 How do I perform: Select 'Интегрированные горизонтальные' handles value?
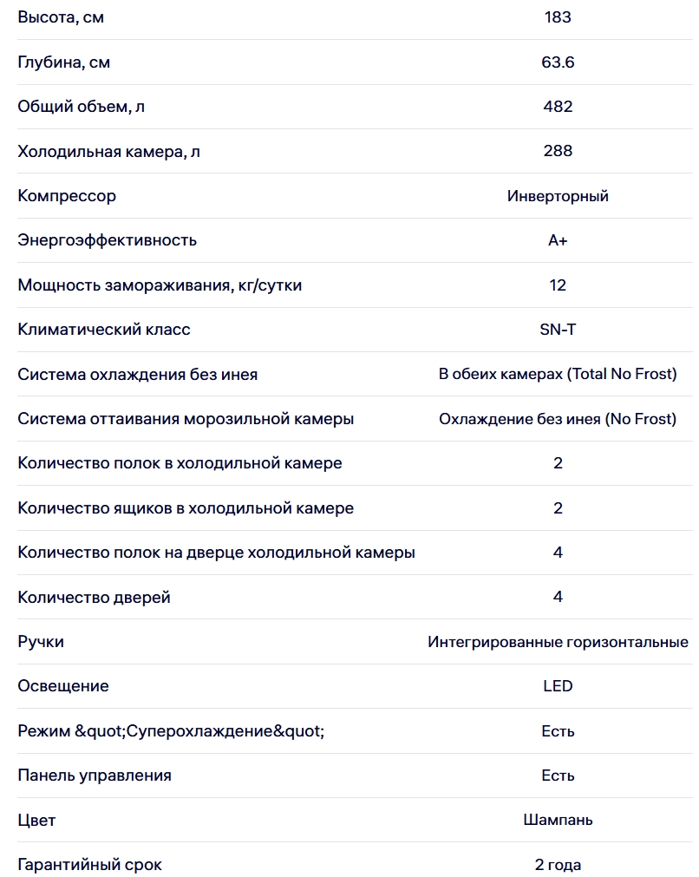pos(558,642)
